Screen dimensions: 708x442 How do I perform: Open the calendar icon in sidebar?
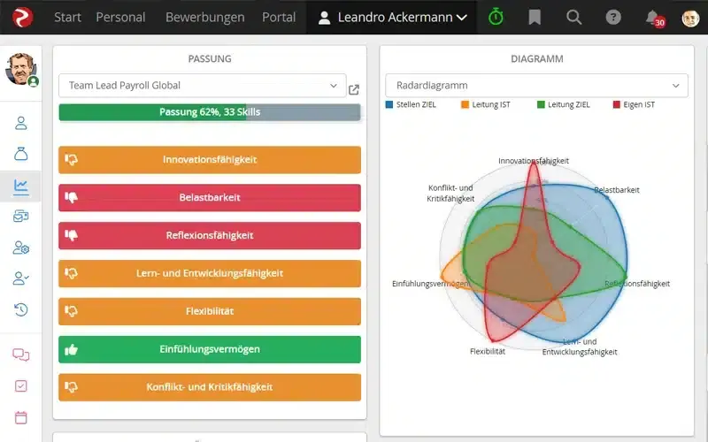coord(21,416)
